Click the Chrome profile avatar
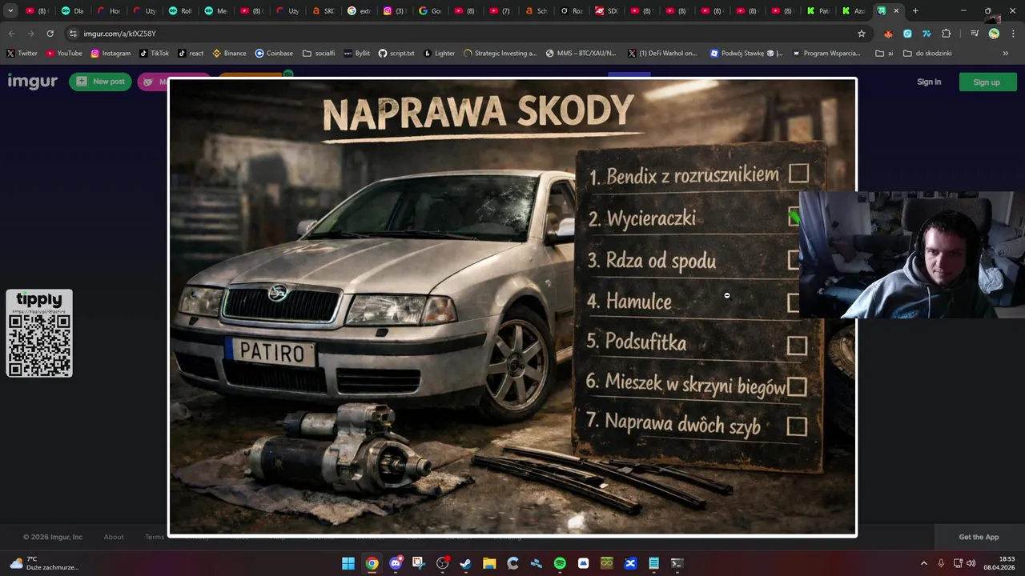1025x576 pixels. 994,34
